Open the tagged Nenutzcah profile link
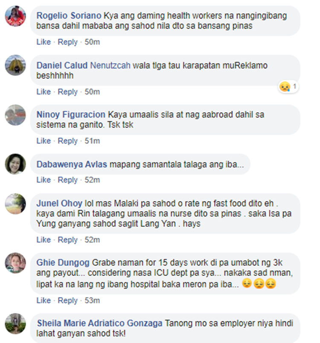This screenshot has width=320, height=343. pyautogui.click(x=110, y=65)
